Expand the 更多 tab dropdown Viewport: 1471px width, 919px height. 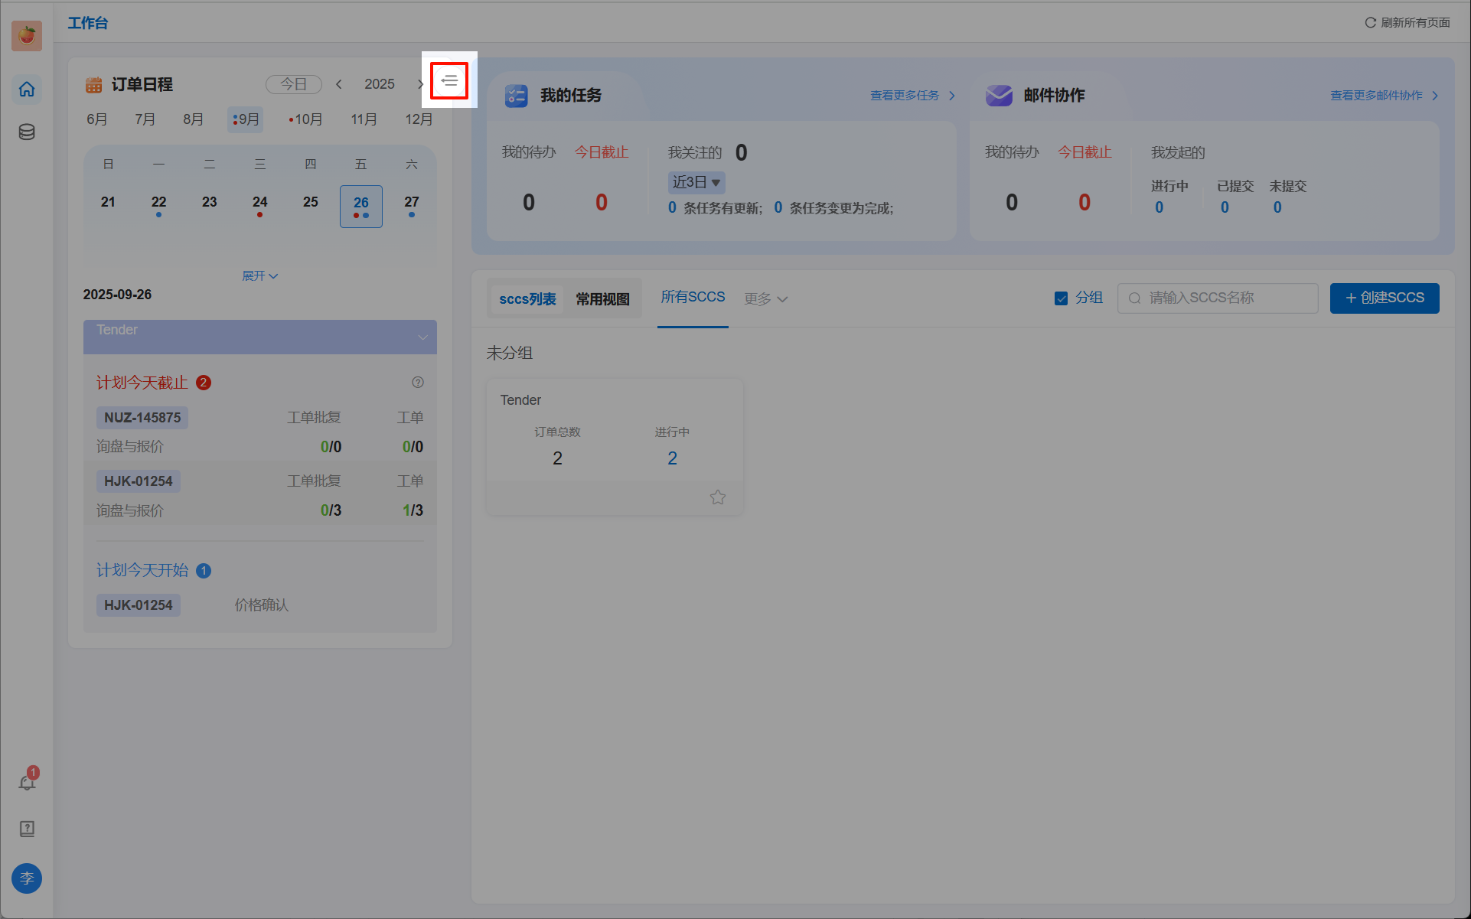(x=765, y=299)
